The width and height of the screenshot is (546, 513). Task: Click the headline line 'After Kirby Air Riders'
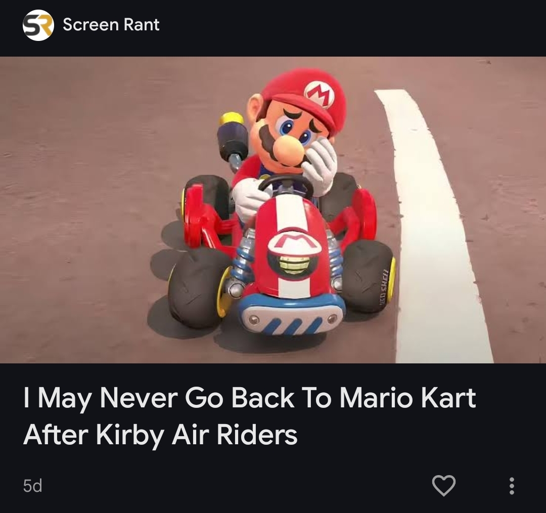pos(160,435)
